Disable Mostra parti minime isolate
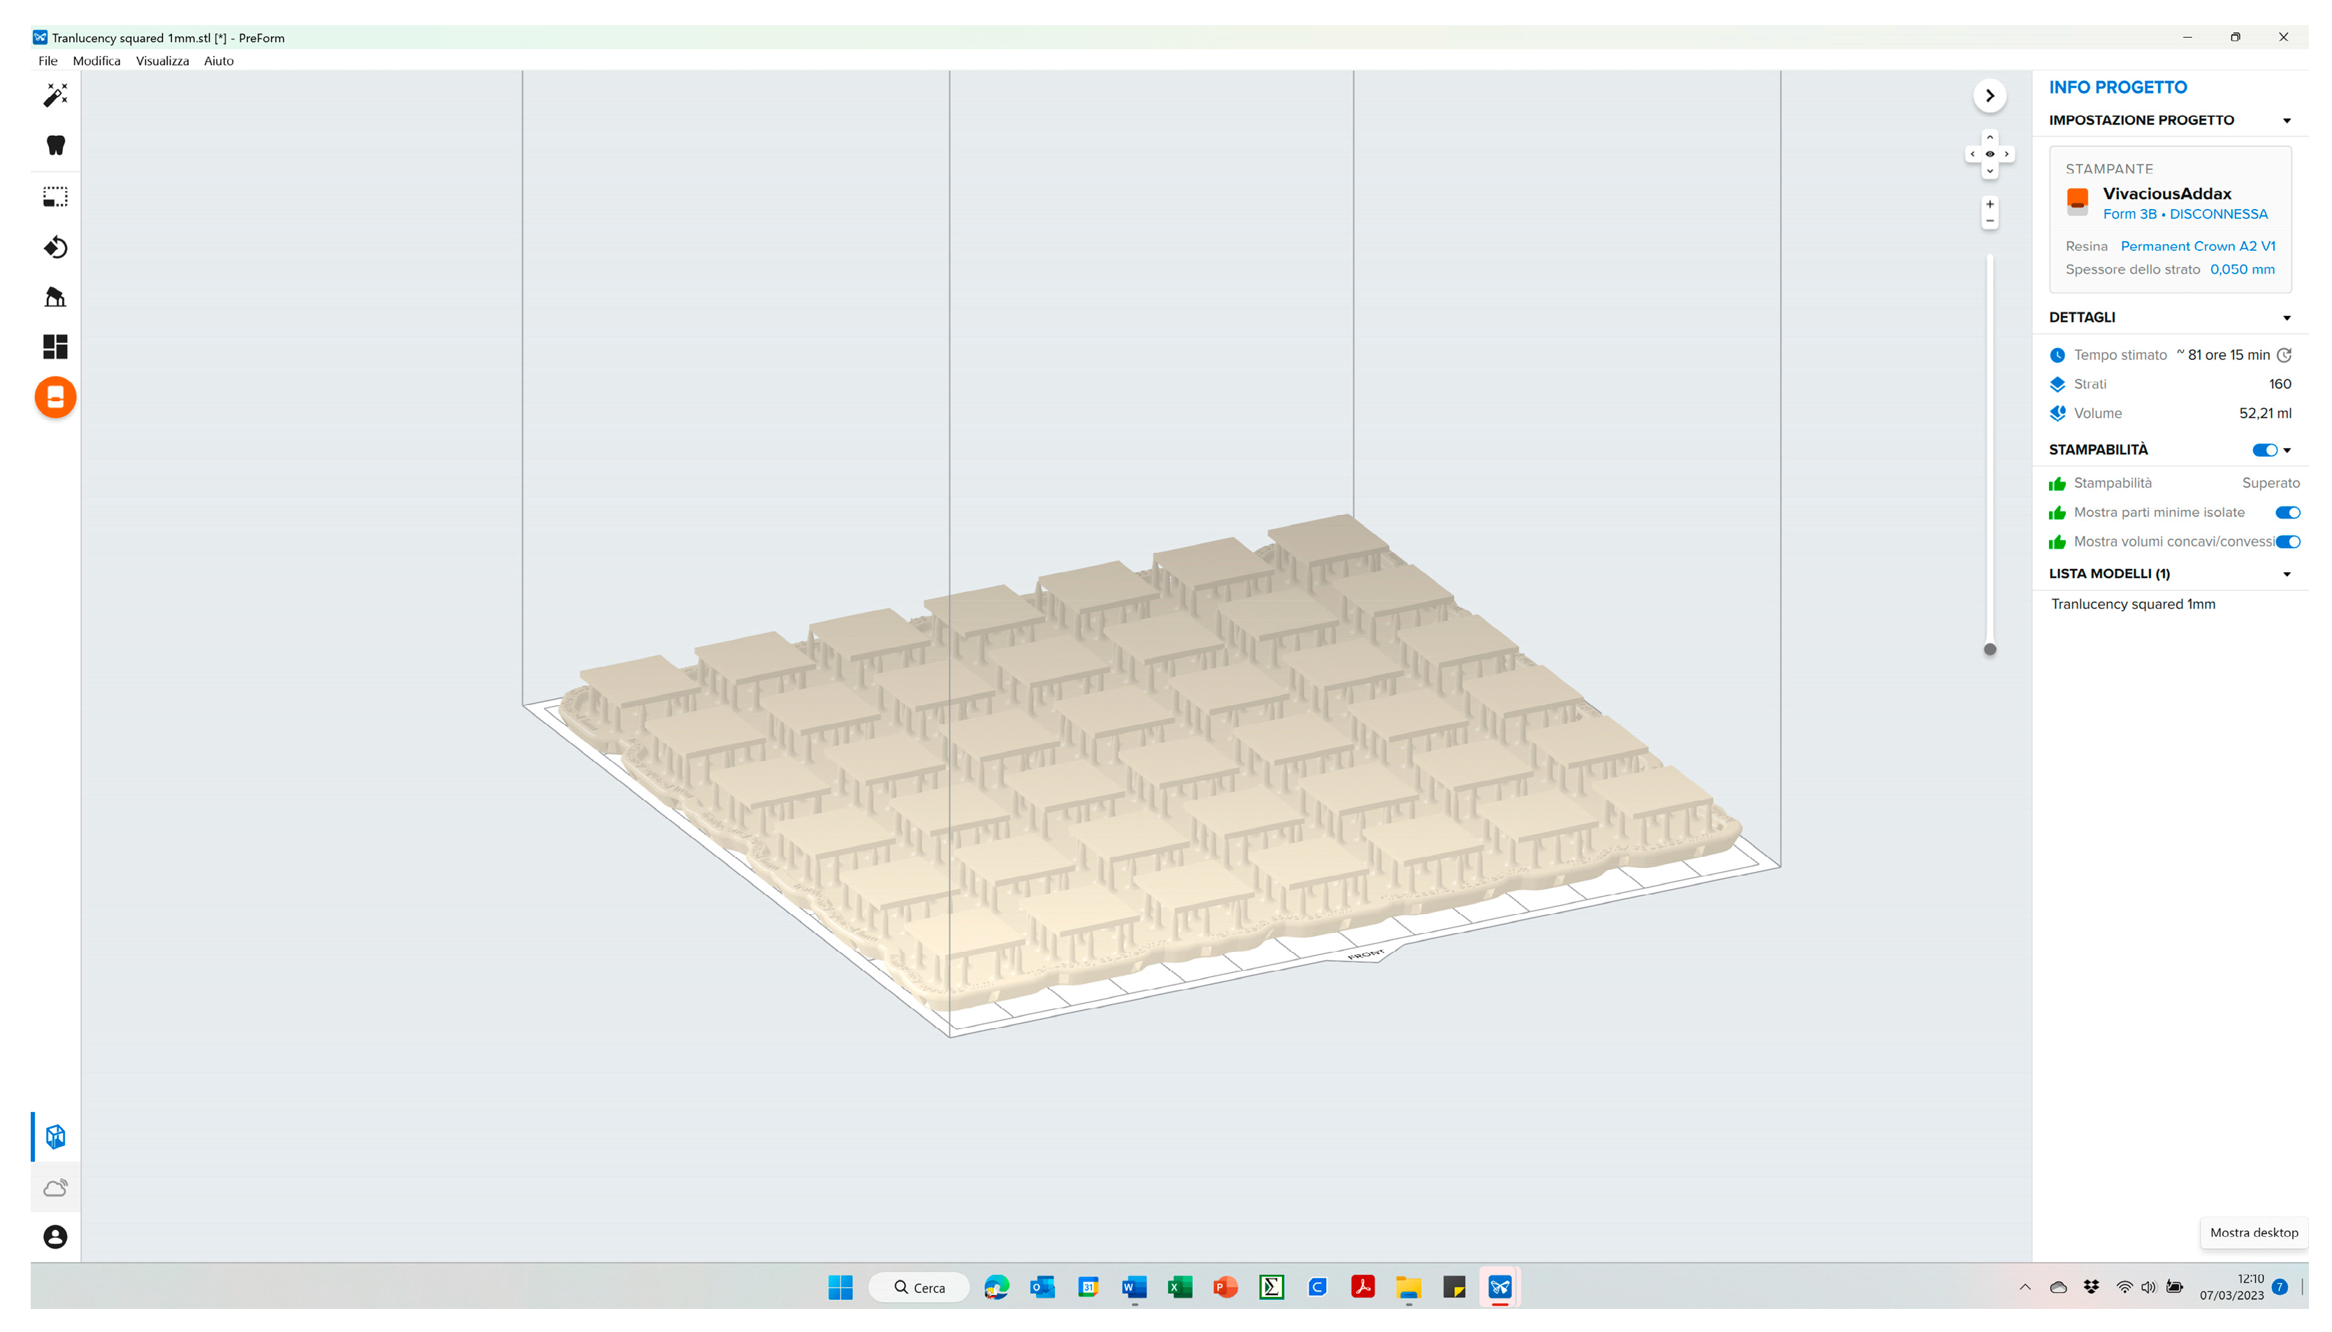 coord(2287,512)
